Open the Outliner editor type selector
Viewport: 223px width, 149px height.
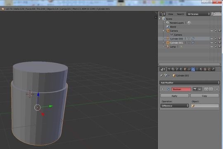[x=162, y=14]
